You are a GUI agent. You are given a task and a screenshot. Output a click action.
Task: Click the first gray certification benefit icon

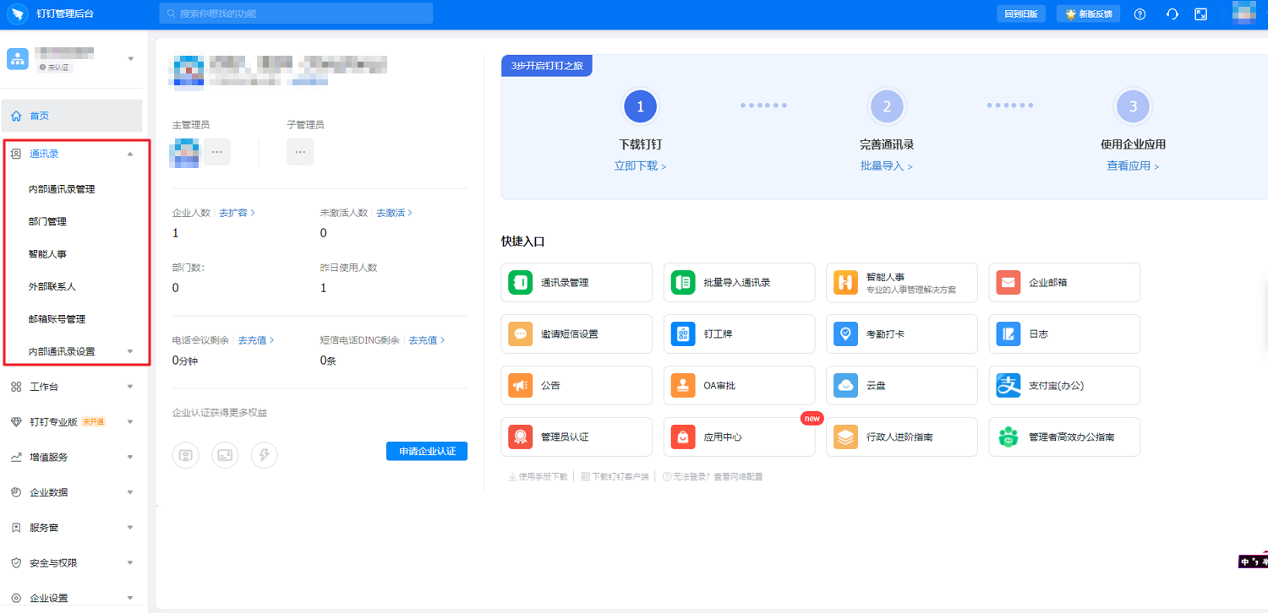[x=185, y=455]
